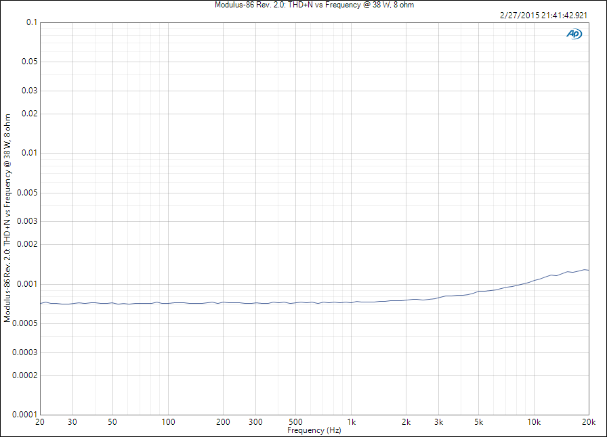Screen dimensions: 607x437
Task: Click the x-axis tick label '20'
Action: [x=40, y=422]
